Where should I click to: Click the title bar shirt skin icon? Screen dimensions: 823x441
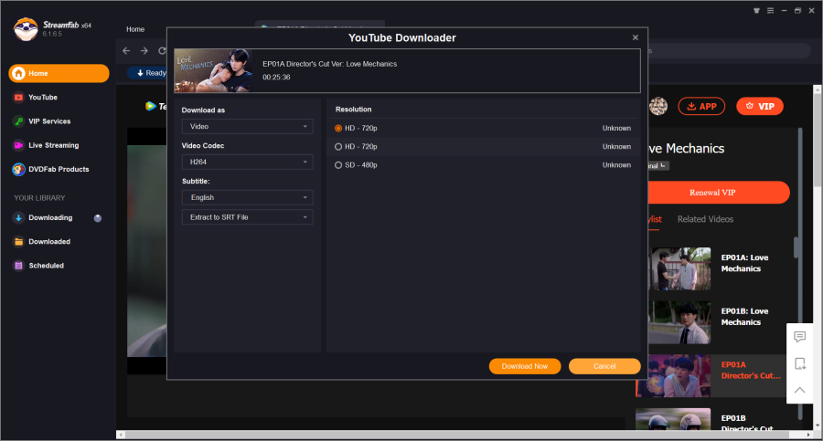tap(756, 10)
